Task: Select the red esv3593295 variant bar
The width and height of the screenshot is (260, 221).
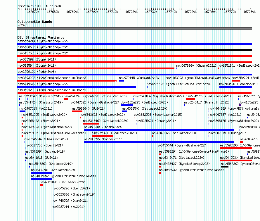Action: (x=236, y=148)
